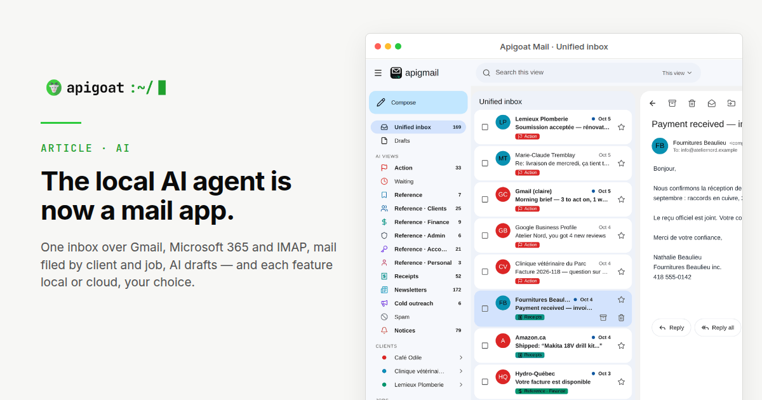
Task: Expand the Lemieux Plomberie client chevron
Action: click(x=461, y=385)
